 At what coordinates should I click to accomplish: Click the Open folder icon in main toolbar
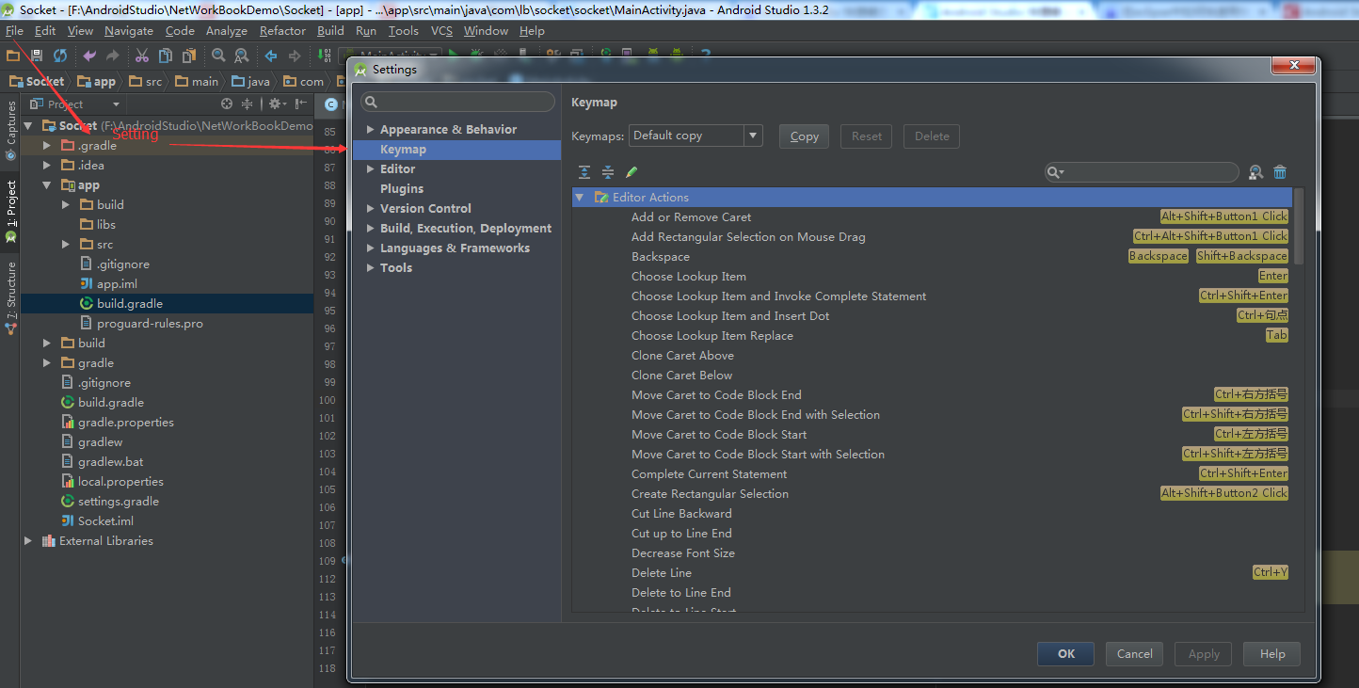pos(13,56)
